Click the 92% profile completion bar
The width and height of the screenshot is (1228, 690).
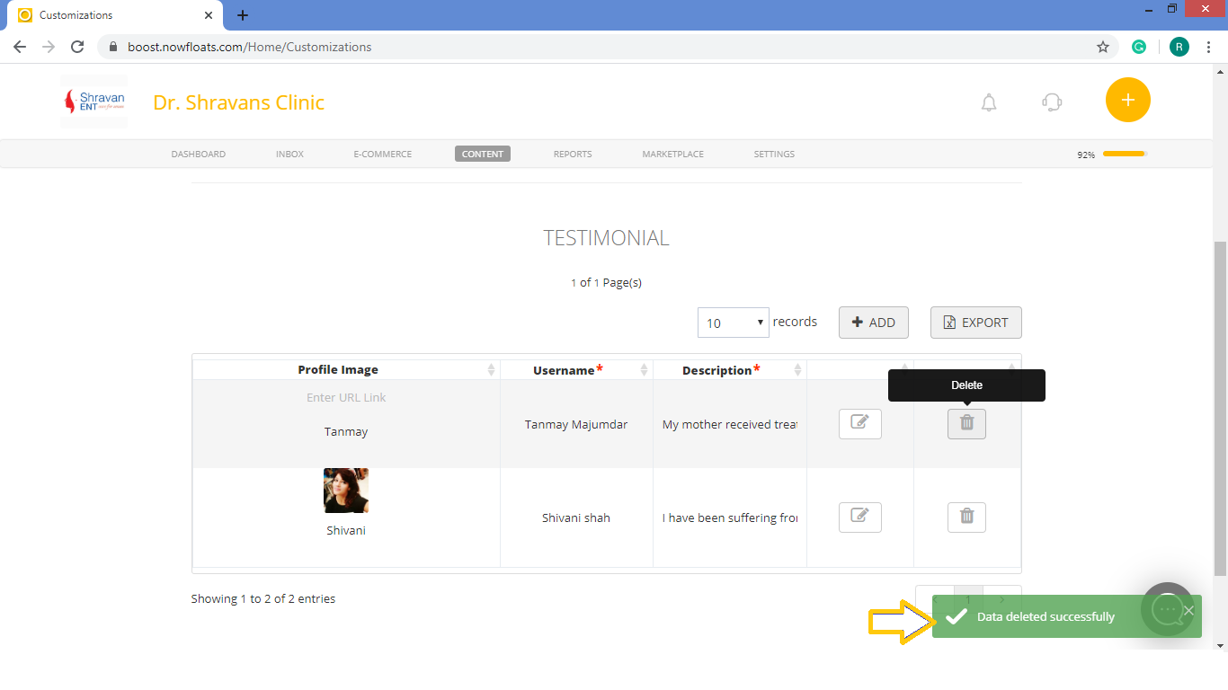click(1125, 154)
